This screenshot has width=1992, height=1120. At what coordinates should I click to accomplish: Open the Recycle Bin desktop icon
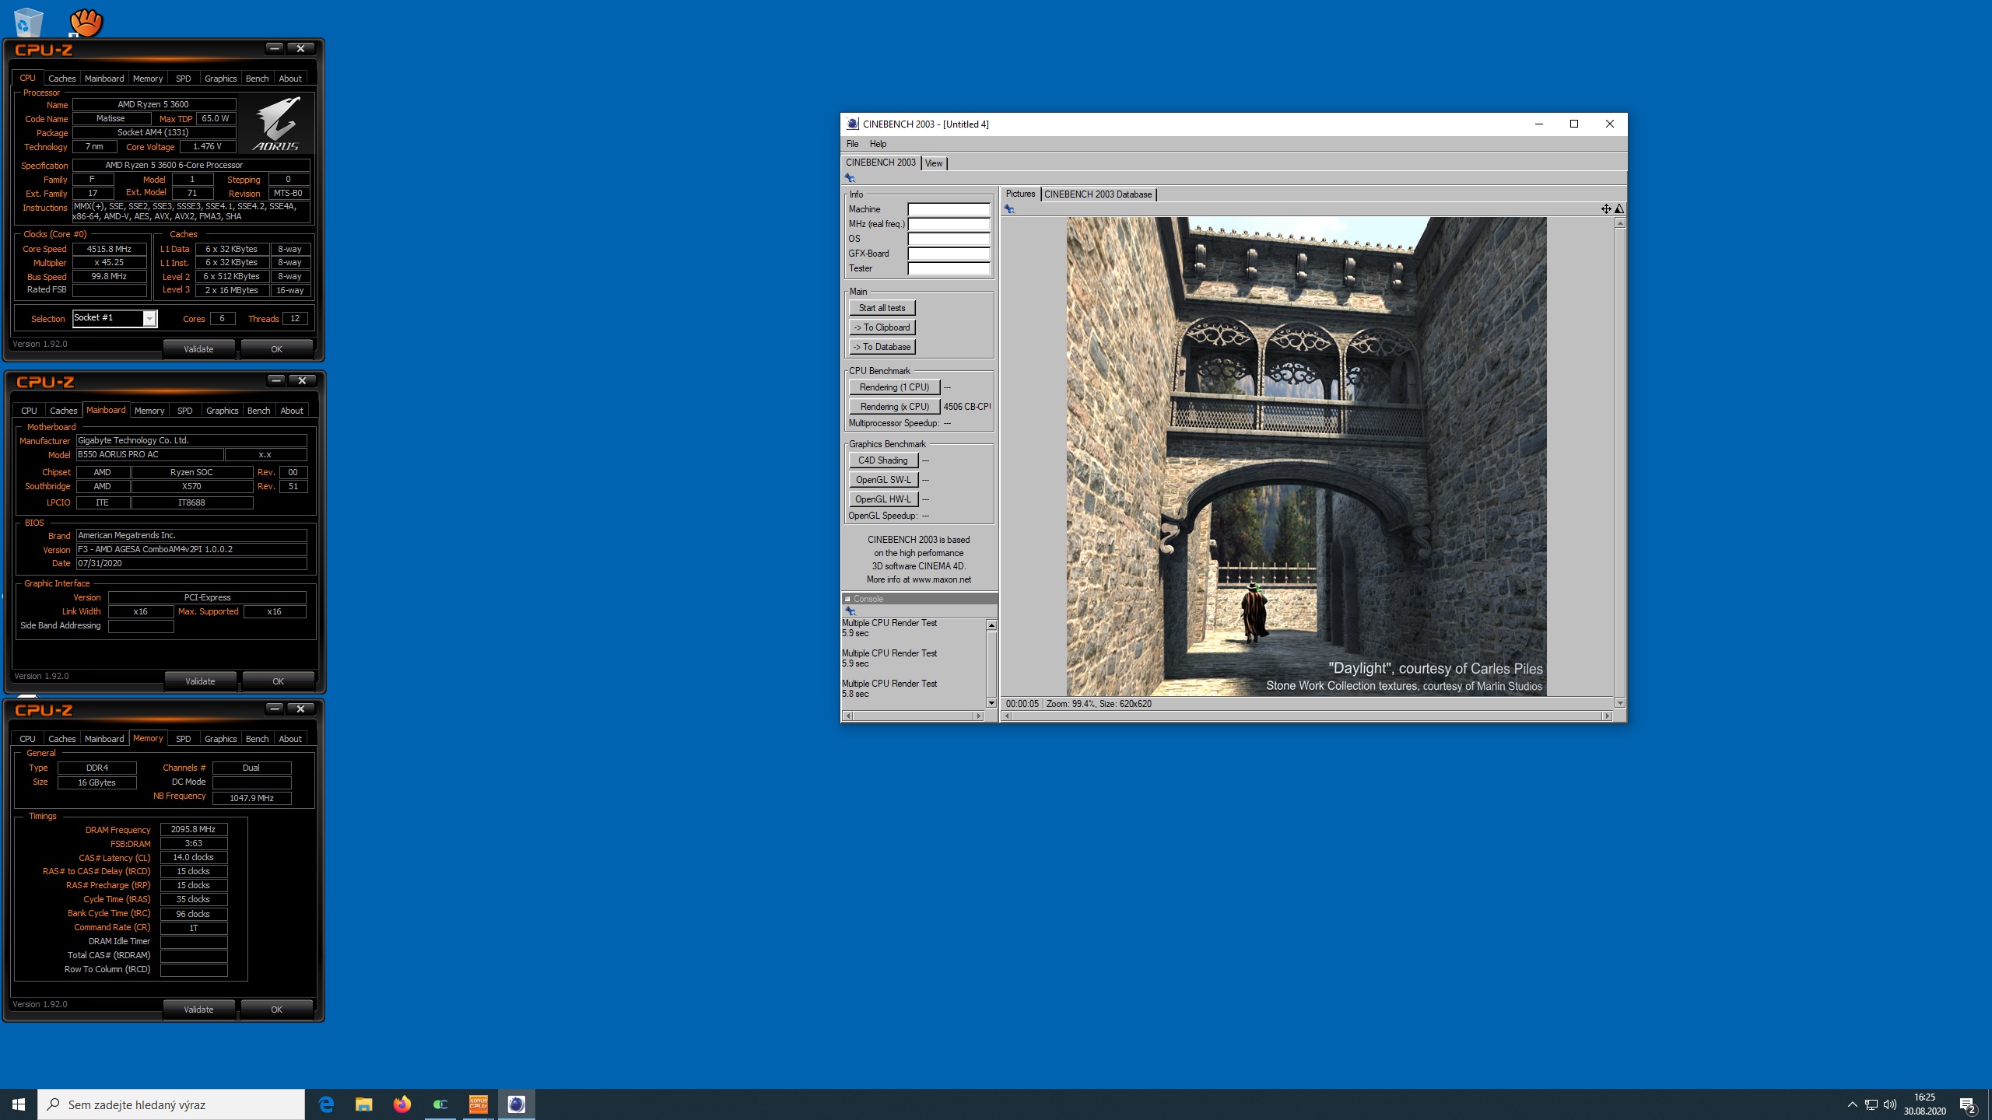28,22
